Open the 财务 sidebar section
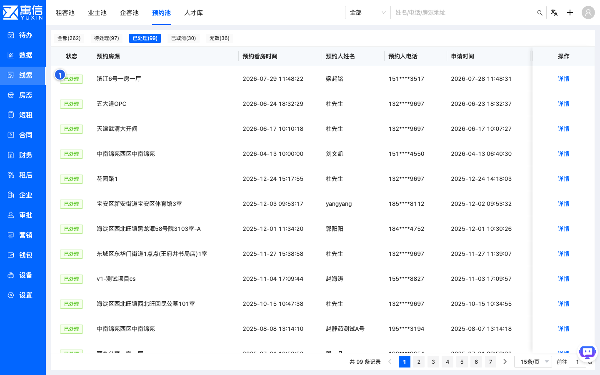This screenshot has height=375, width=600. tap(23, 155)
